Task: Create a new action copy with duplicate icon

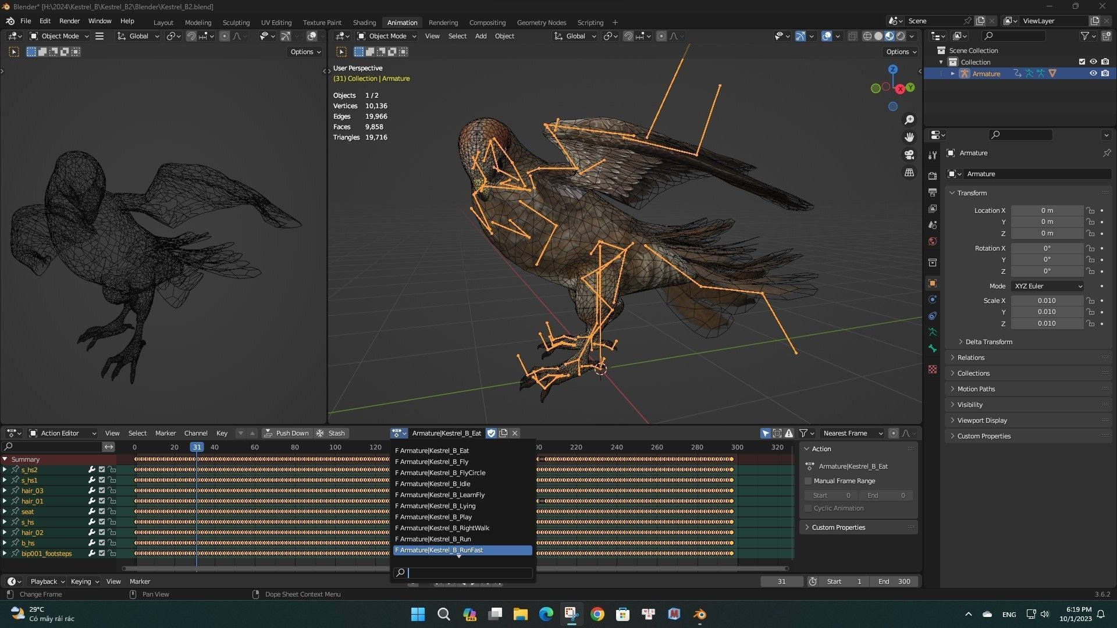Action: [503, 433]
